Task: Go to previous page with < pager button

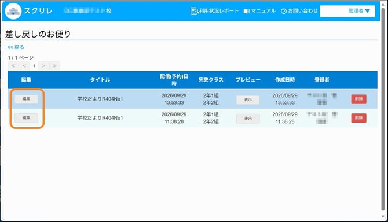Action: click(x=24, y=66)
